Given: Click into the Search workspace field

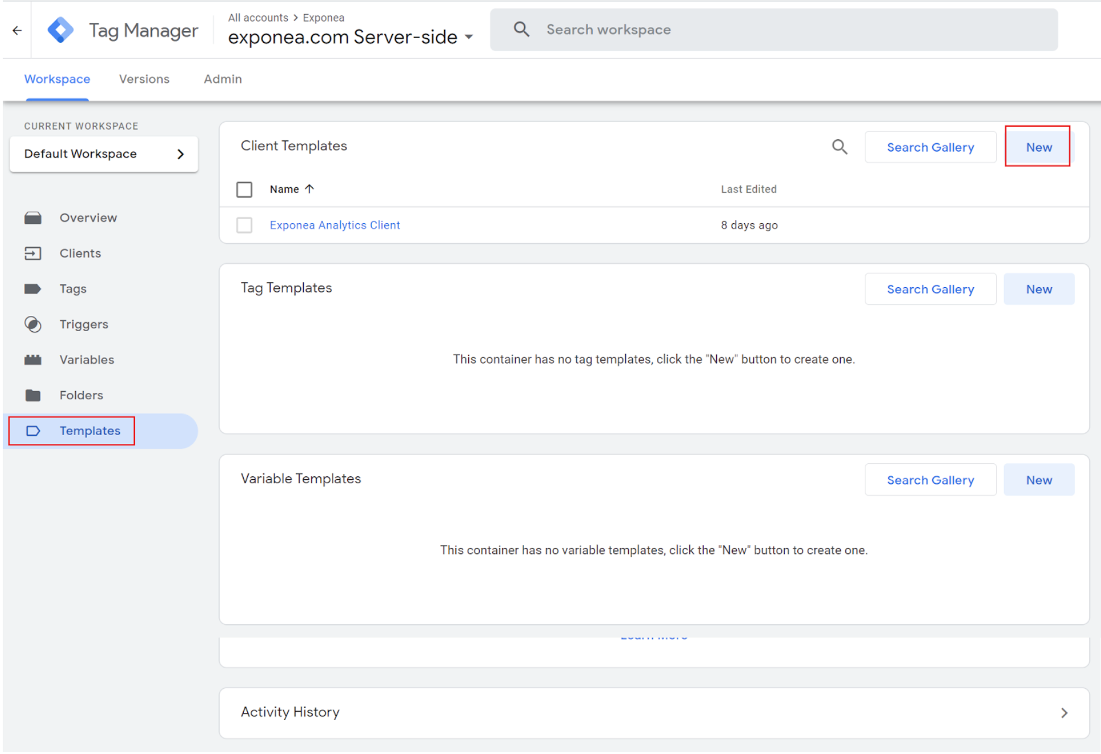Looking at the screenshot, I should pyautogui.click(x=774, y=29).
